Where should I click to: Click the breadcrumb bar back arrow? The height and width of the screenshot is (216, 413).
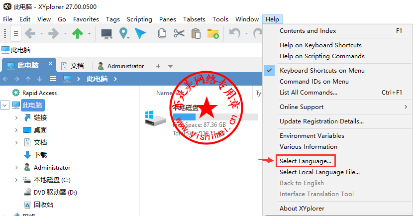5,79
